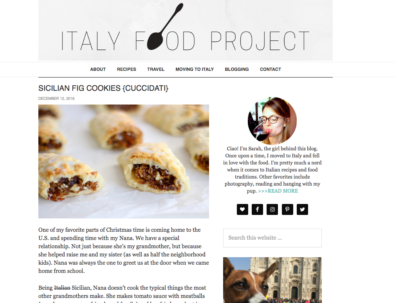Click the spoon icon in the logo
Screen dimensions: 395x303
(x=164, y=27)
